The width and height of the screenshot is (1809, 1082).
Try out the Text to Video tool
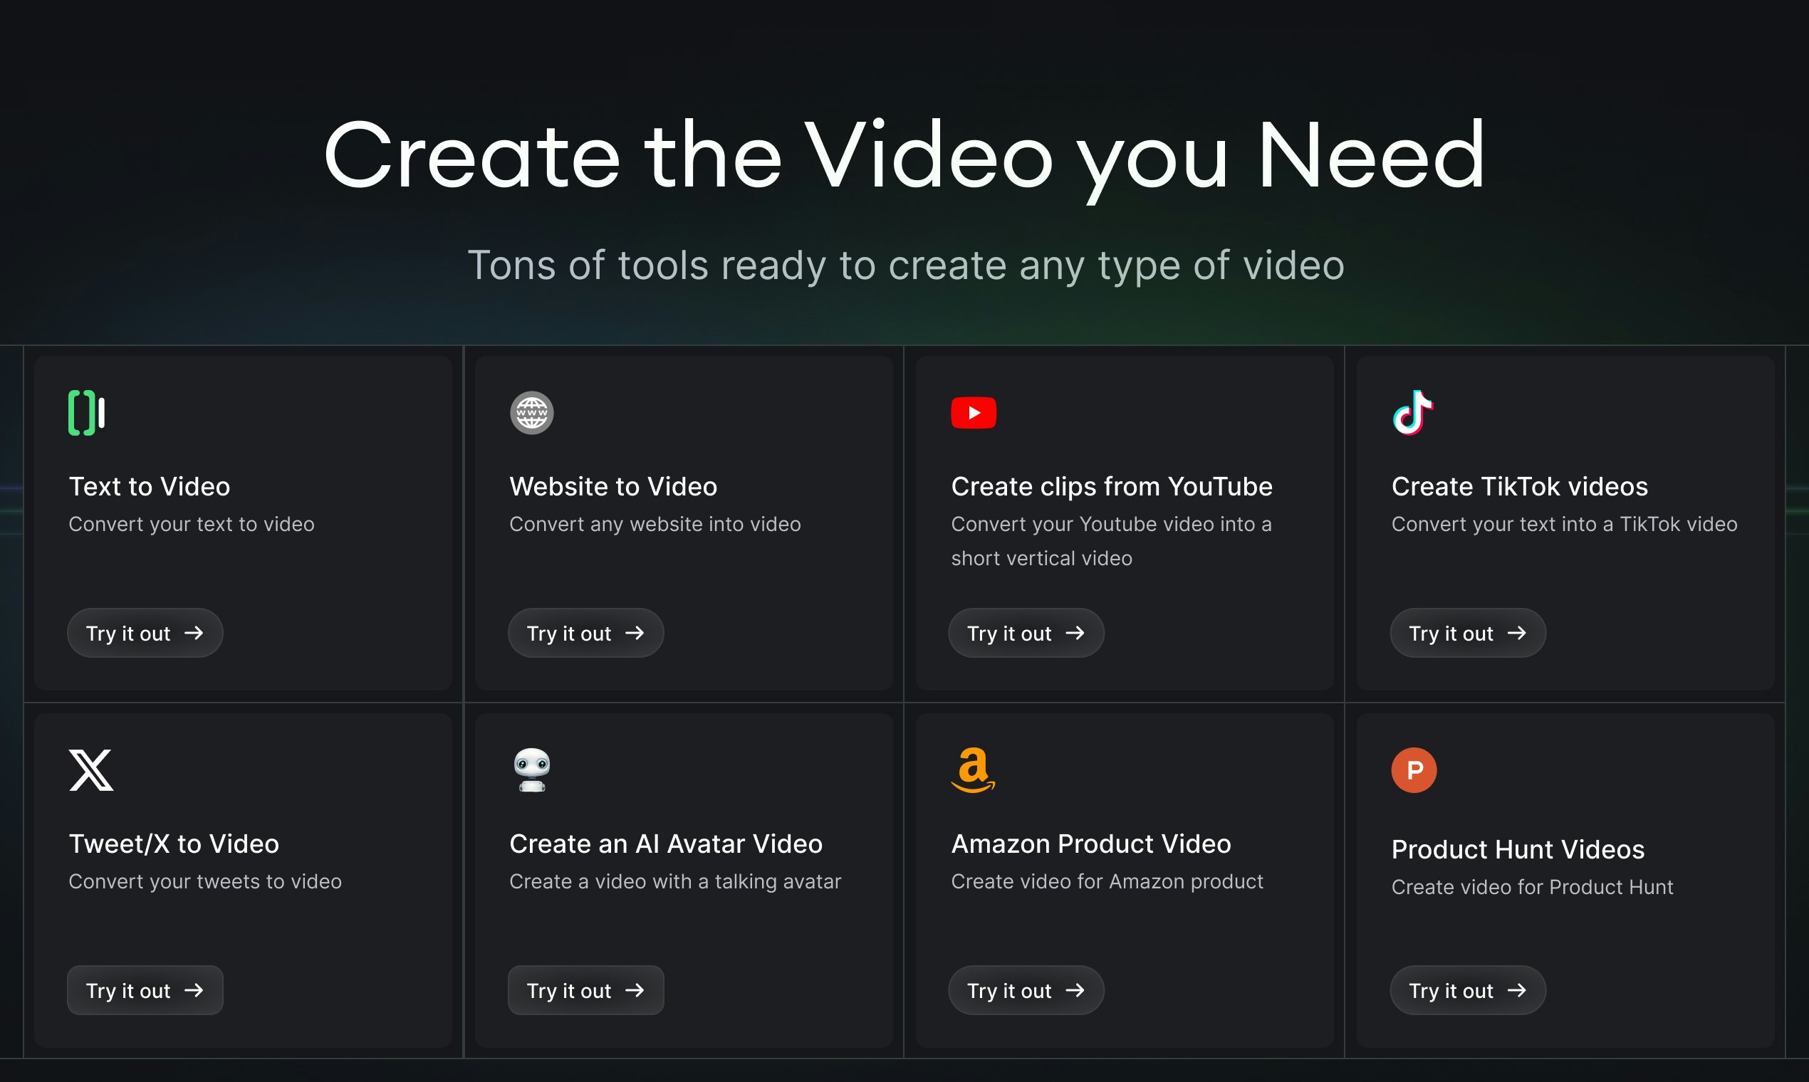145,633
